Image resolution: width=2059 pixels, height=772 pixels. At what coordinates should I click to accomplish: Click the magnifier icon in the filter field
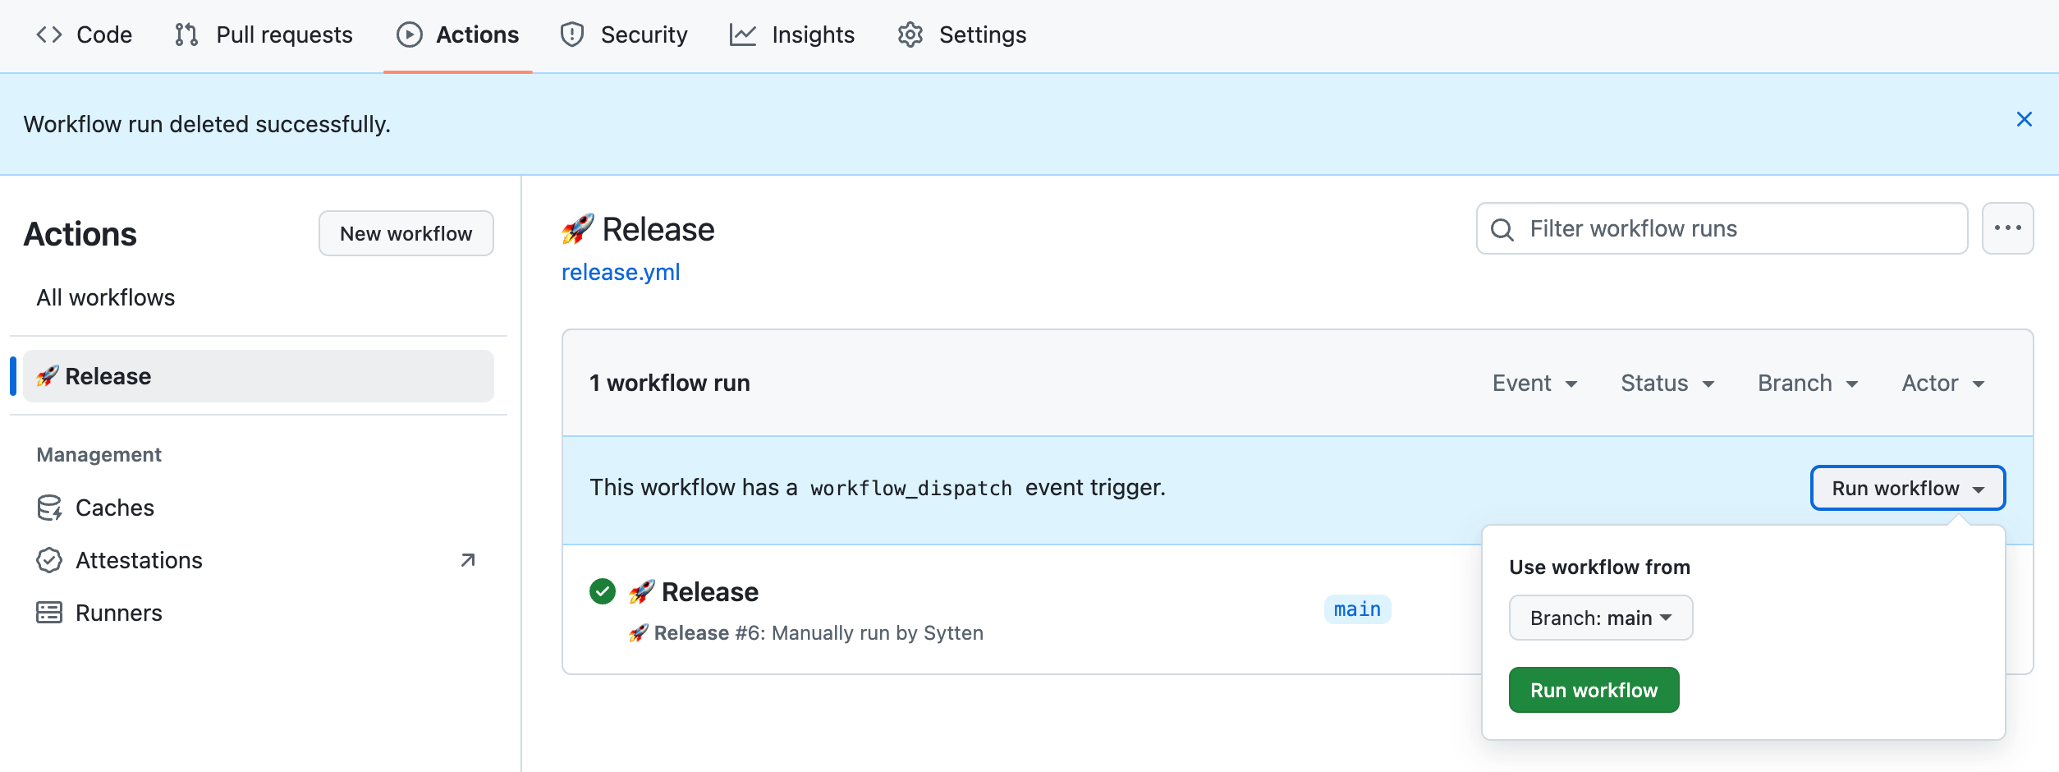[x=1502, y=228]
